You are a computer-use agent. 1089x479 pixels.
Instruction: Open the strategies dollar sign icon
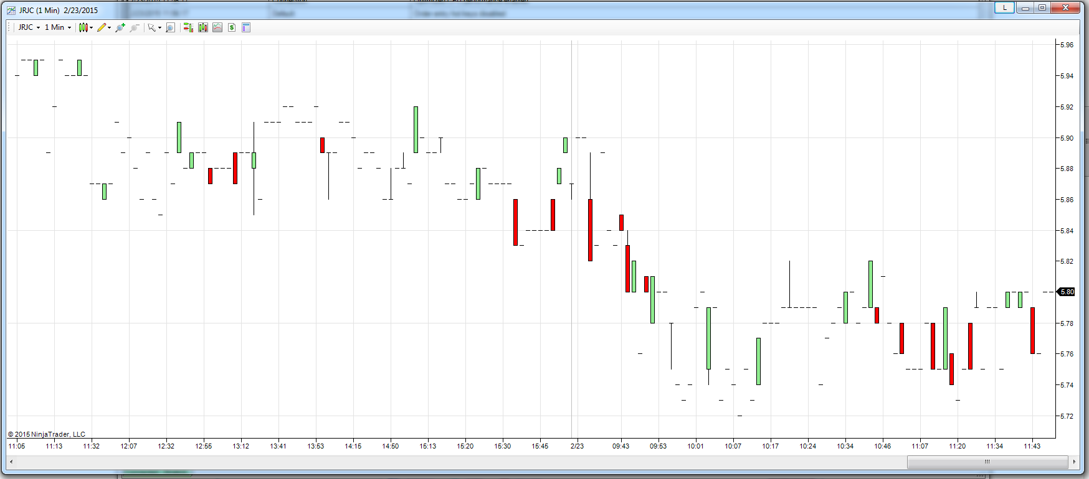click(x=232, y=27)
